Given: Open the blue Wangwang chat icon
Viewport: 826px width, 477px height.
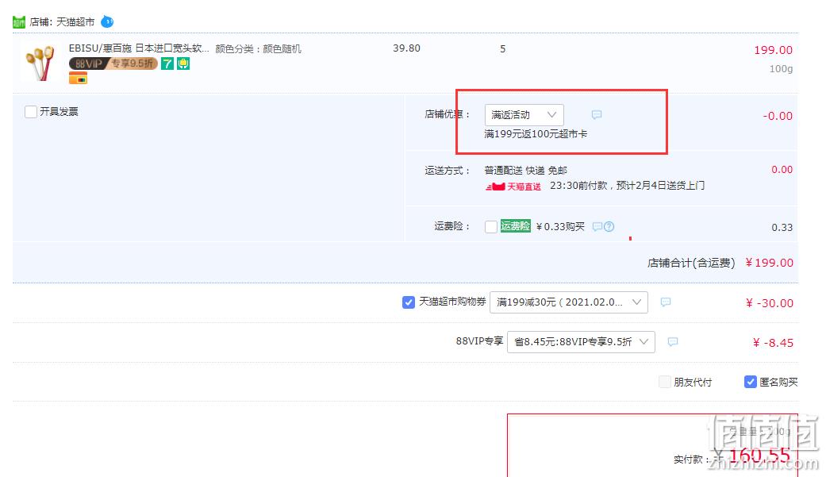Looking at the screenshot, I should click(107, 21).
